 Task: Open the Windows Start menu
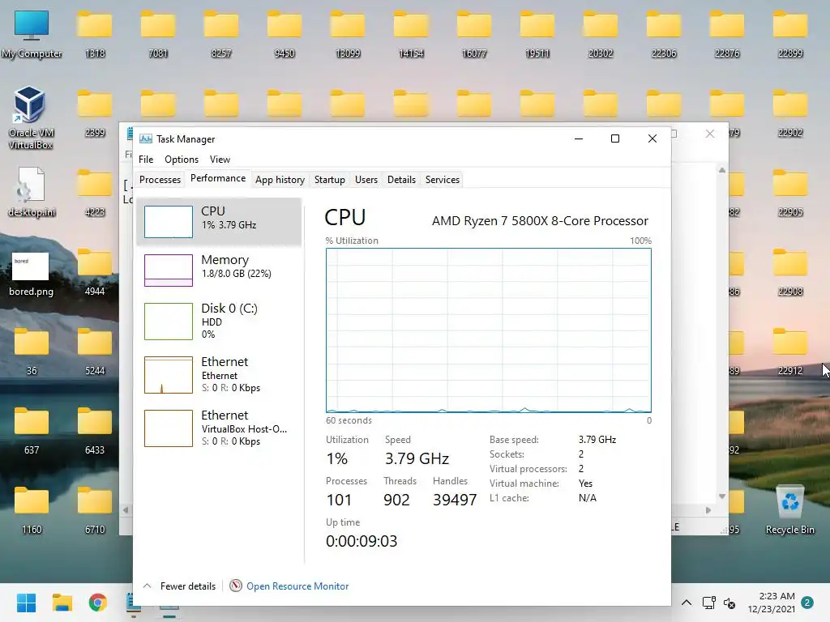tap(26, 603)
